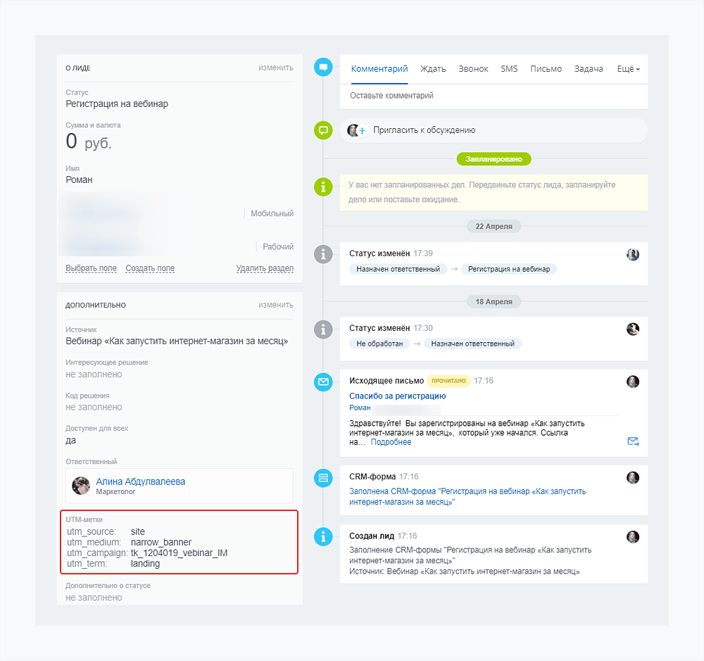Click avatar on Создан лид entry
704x661 pixels.
[x=633, y=536]
